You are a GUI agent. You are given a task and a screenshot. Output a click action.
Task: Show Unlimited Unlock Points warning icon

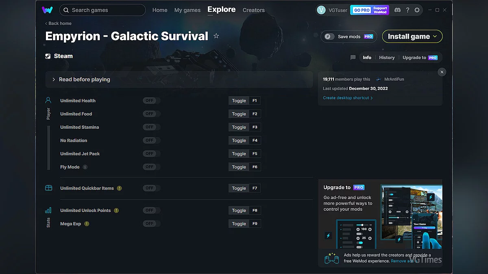point(116,210)
